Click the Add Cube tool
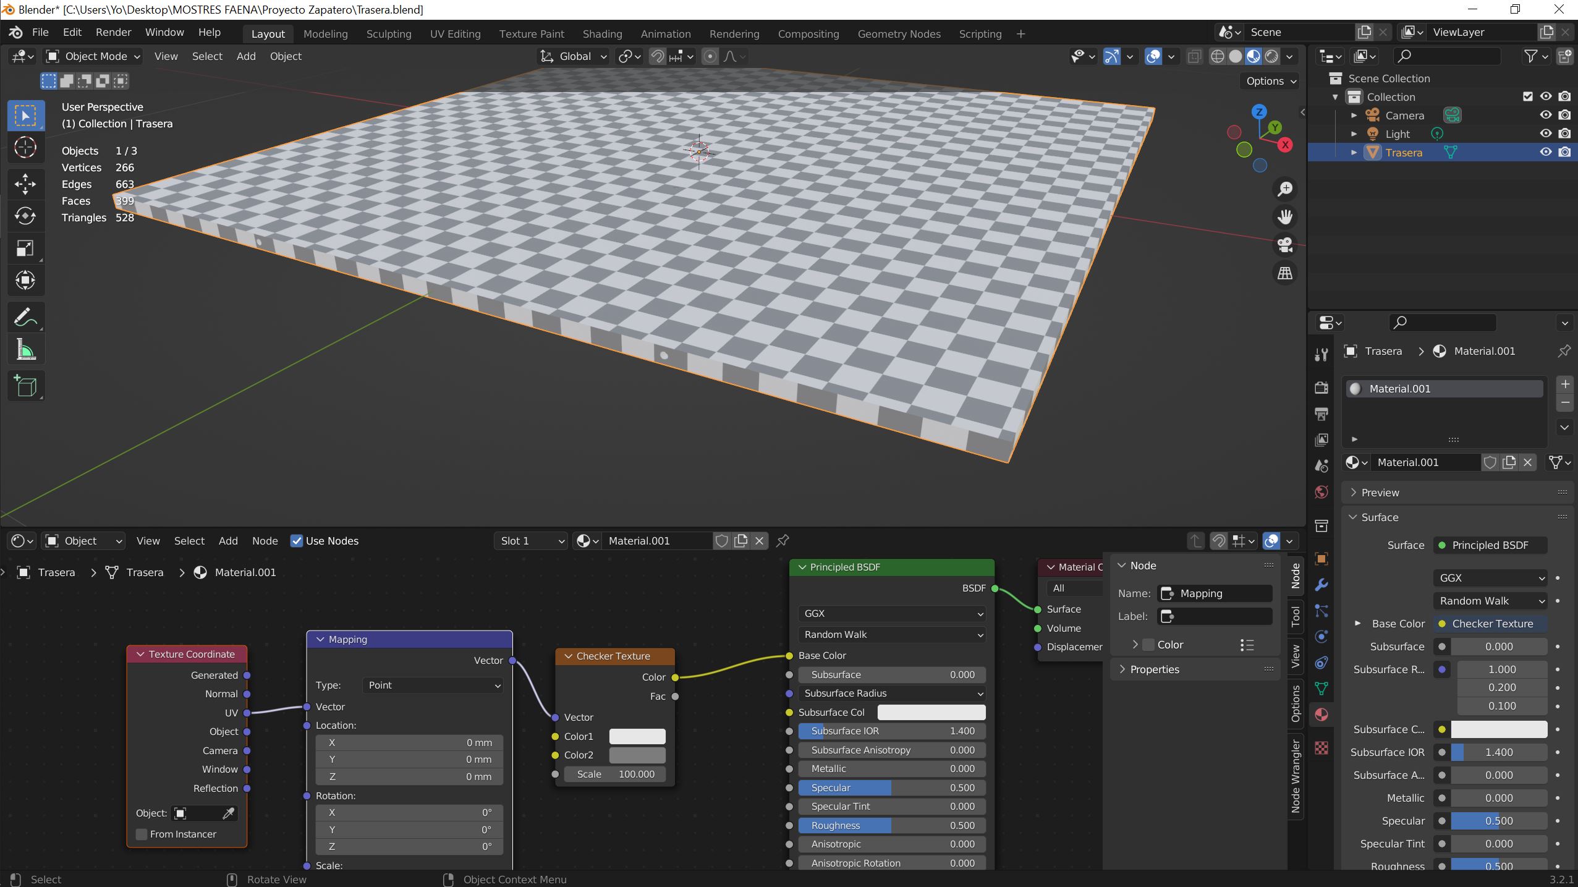Screen dimensions: 1578x887 (25, 386)
